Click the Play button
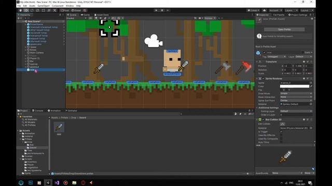The width and height of the screenshot is (332, 186). click(x=156, y=10)
